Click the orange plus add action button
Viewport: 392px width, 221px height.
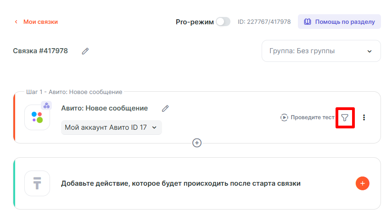(362, 183)
